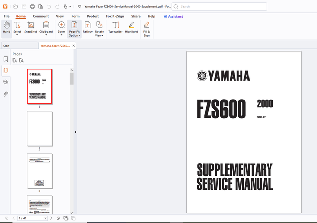Click the enlarge thumbnails icon in Pages panel
This screenshot has width=317, height=223.
click(15, 60)
